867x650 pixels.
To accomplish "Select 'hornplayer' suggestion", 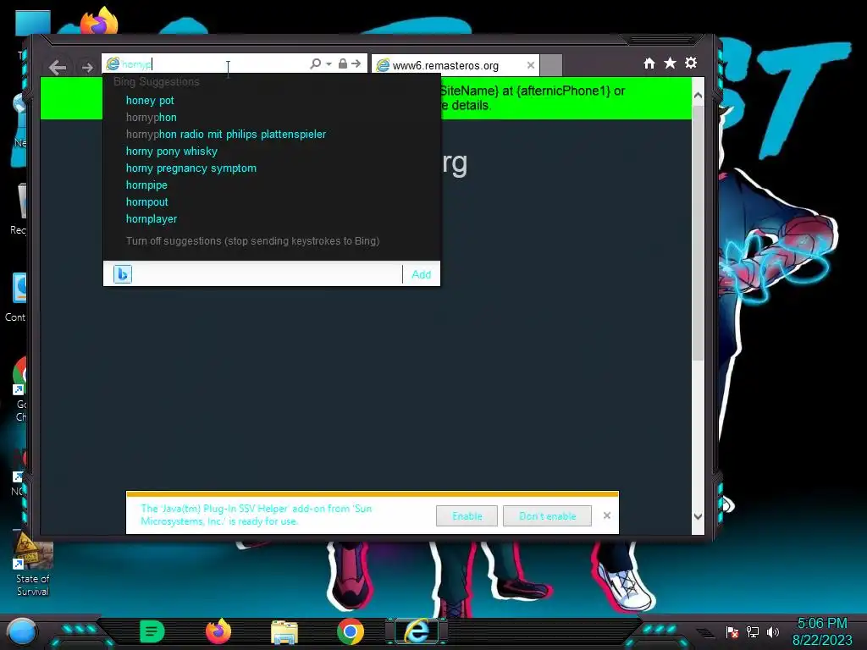I will (152, 219).
